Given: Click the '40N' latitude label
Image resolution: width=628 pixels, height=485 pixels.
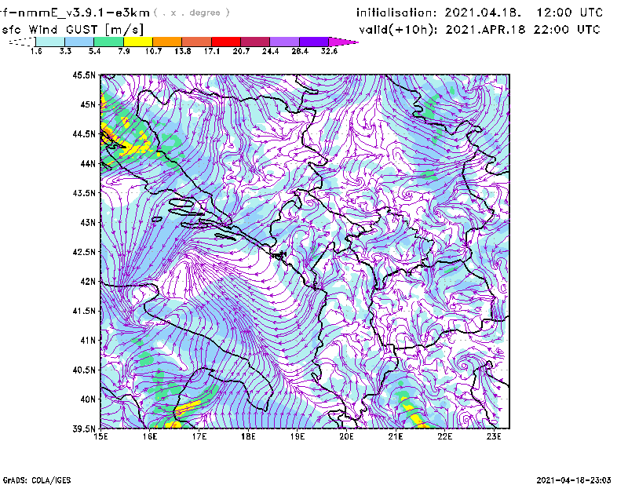Looking at the screenshot, I should [88, 399].
